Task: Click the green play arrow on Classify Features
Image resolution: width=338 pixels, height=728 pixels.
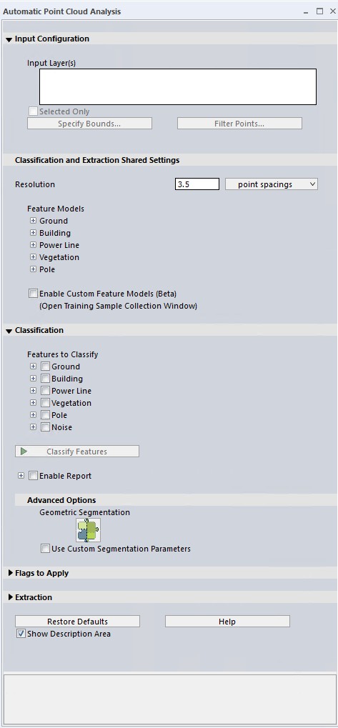Action: 24,452
